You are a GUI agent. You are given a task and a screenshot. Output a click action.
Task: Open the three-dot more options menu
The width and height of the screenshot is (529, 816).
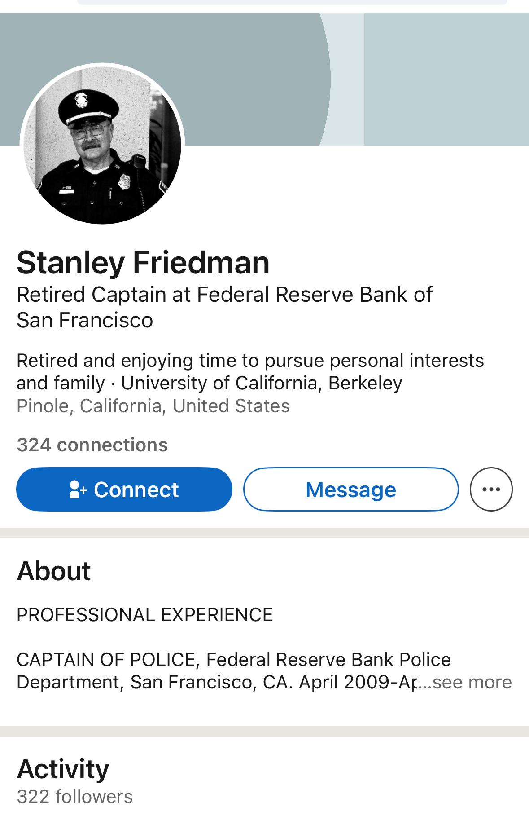491,490
